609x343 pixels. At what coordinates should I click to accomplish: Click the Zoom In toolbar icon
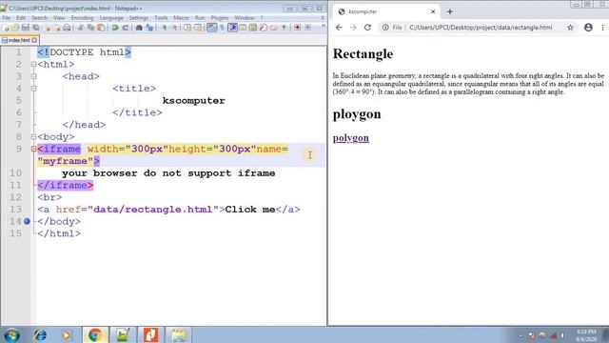[164, 28]
